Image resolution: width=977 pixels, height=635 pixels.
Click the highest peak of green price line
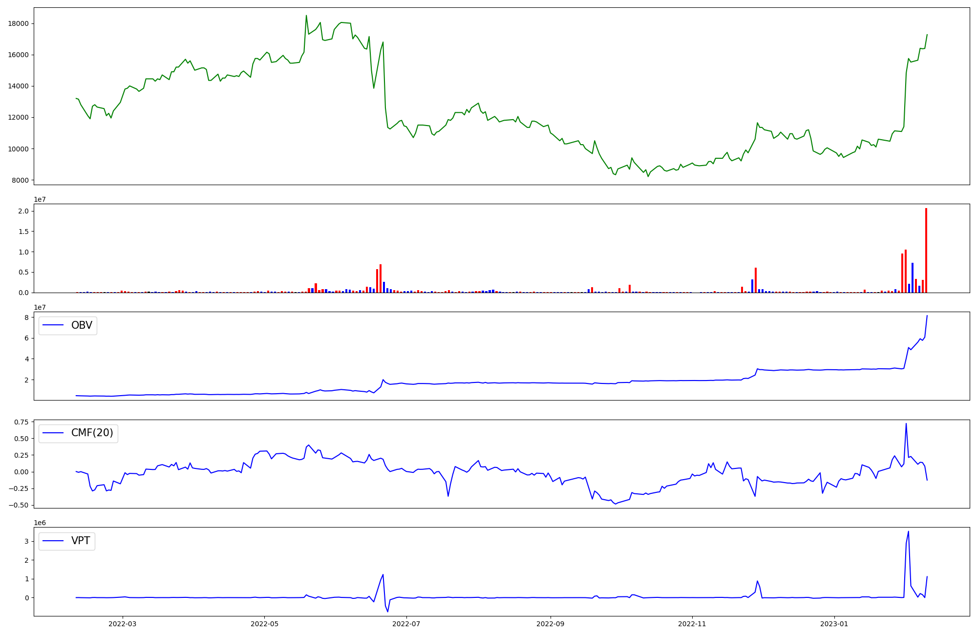pyautogui.click(x=306, y=16)
